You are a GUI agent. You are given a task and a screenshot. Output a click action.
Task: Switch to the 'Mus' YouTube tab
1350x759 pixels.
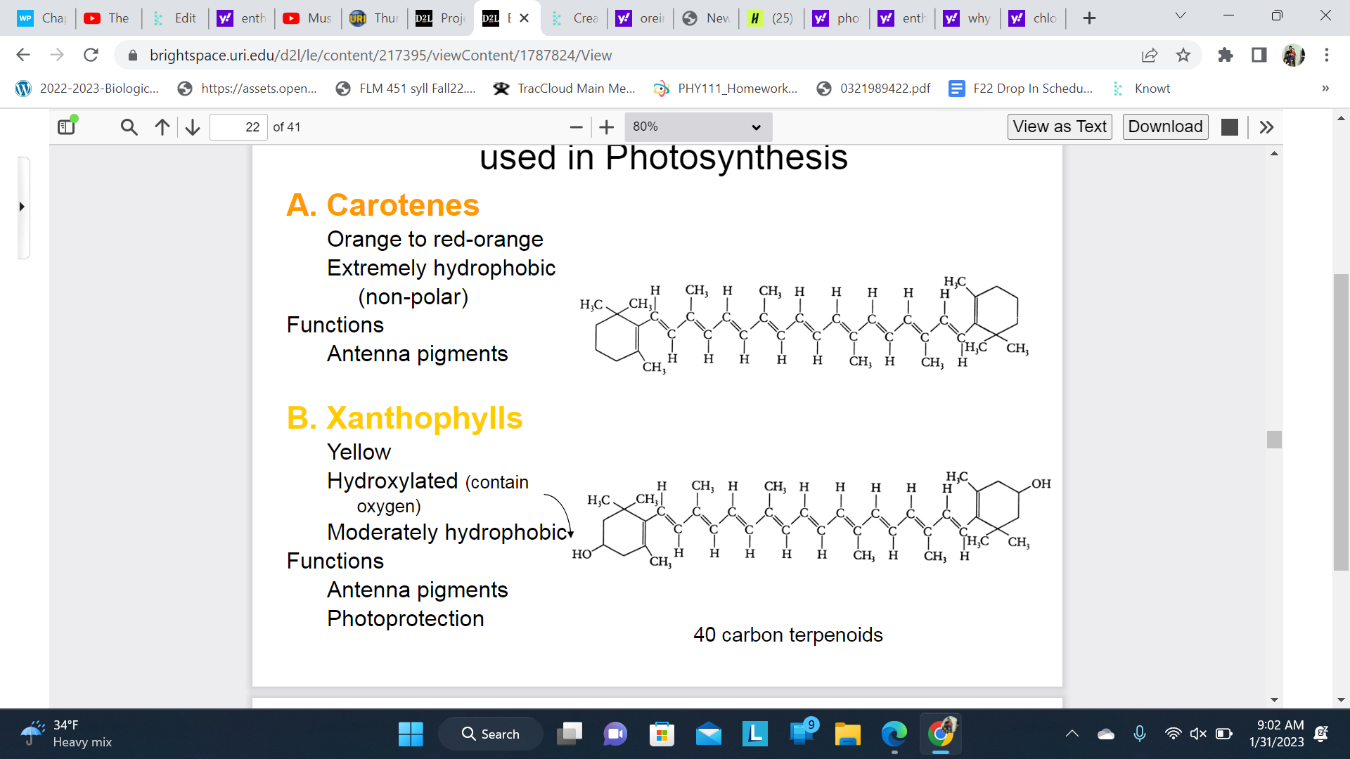pyautogui.click(x=307, y=18)
